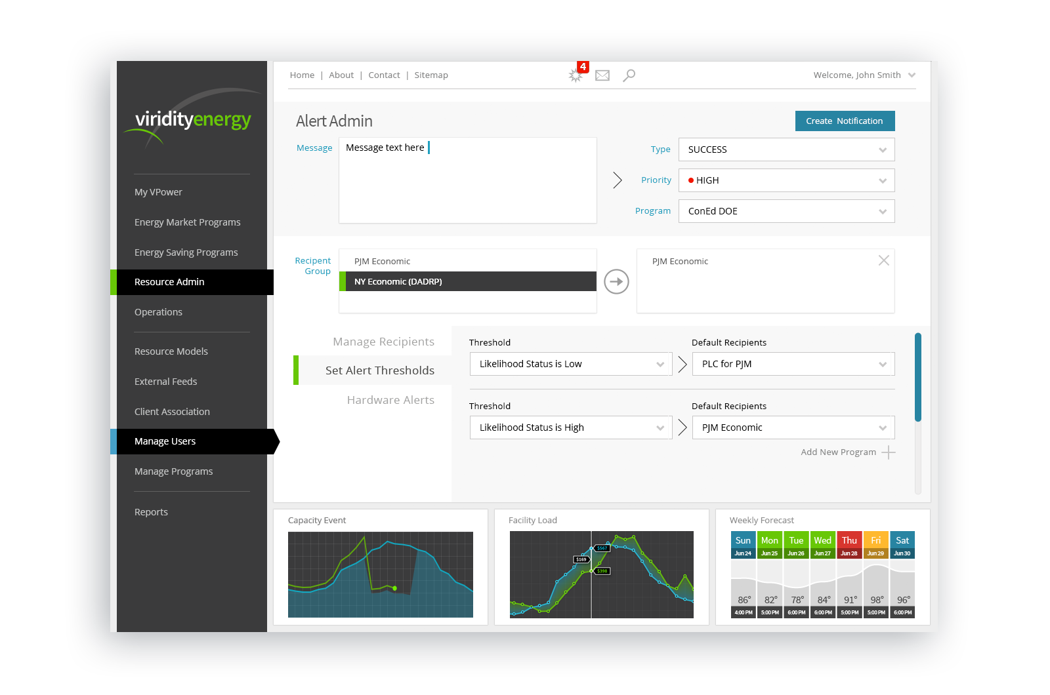Open the Facility Load chart
Viewport: 1050px width, 695px height.
click(x=602, y=574)
